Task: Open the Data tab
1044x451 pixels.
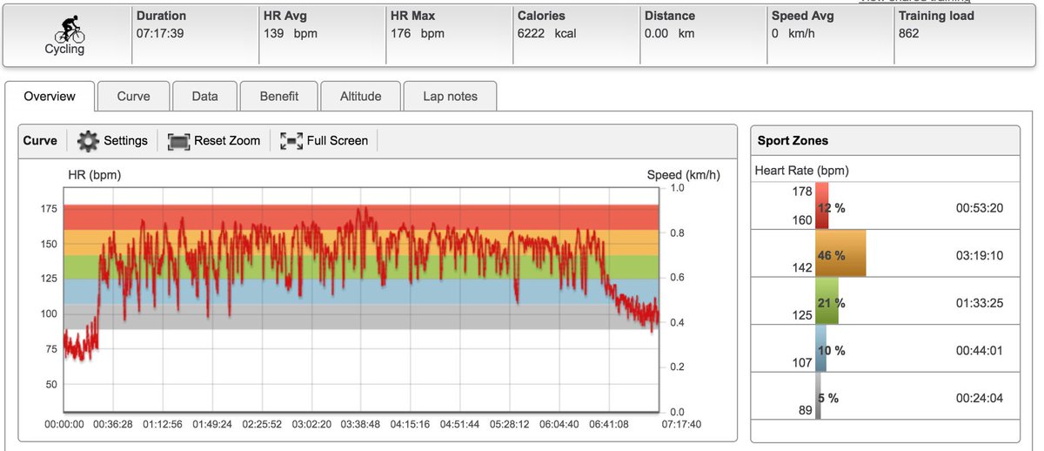Action: point(204,97)
